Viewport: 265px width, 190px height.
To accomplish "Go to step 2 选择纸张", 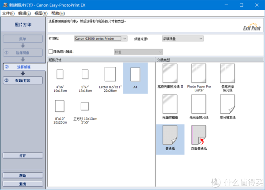I will tap(24, 67).
